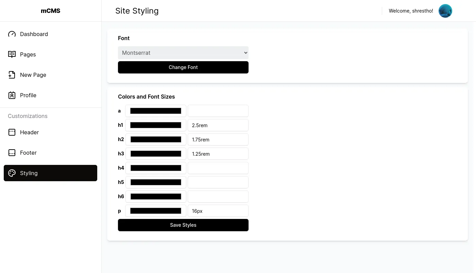The height and width of the screenshot is (273, 476).
Task: Focus the empty h6 font size field
Action: 218,197
